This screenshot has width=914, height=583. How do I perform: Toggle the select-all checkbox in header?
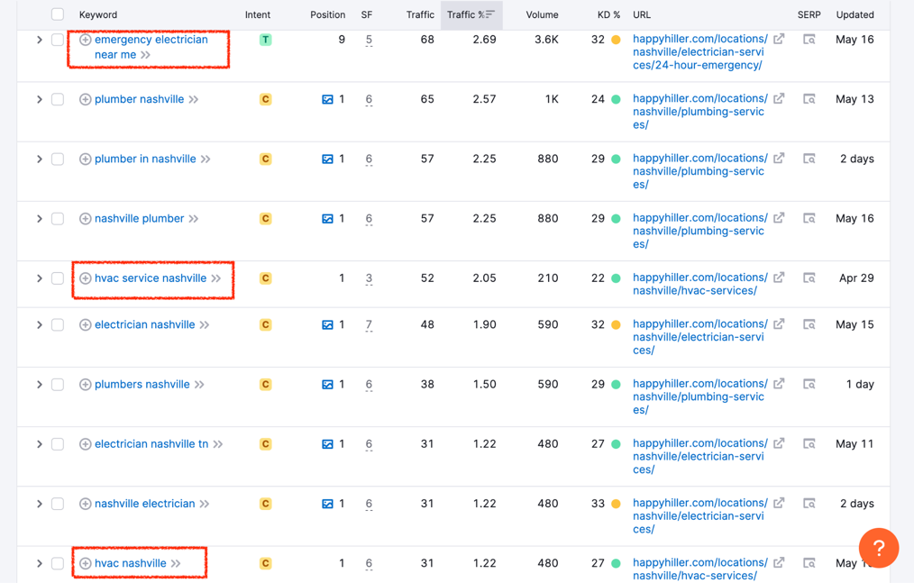click(x=57, y=14)
